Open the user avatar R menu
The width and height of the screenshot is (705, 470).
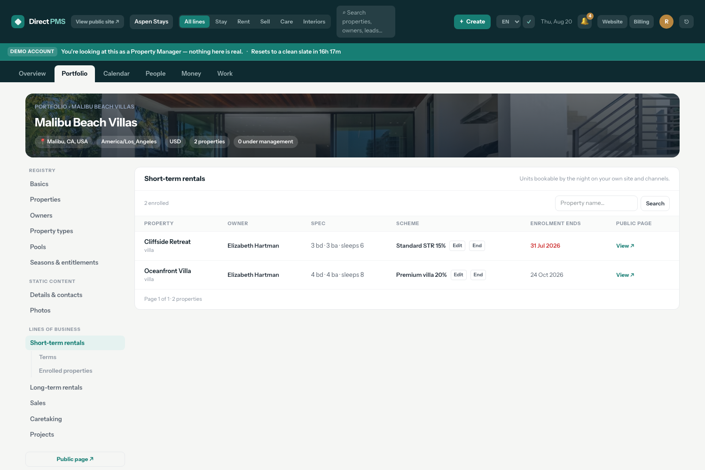[666, 22]
